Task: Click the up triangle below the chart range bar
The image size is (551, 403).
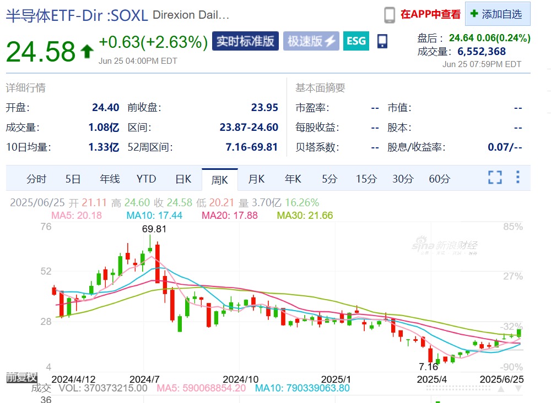Action: [501, 389]
